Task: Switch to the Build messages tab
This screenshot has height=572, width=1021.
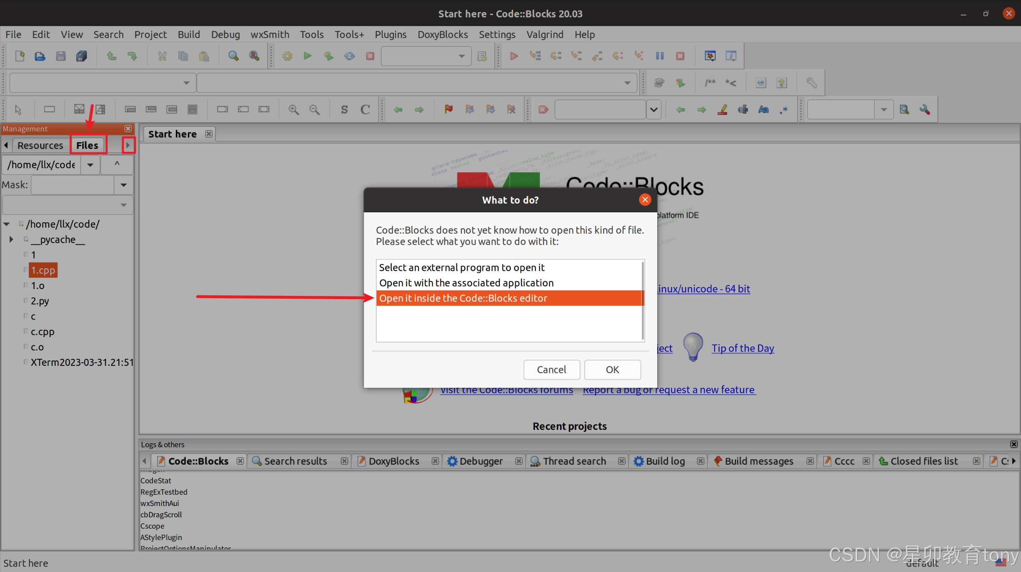Action: (759, 461)
